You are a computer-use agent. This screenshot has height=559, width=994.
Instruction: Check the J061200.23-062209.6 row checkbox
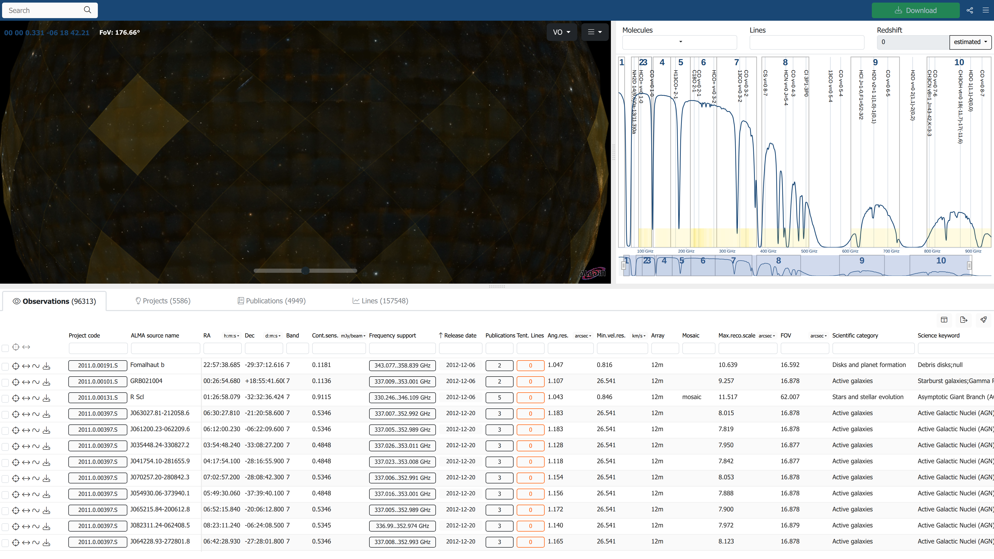[5, 431]
